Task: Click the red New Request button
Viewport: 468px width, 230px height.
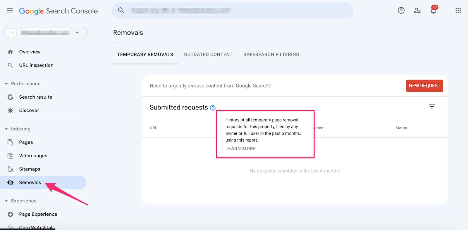Action: tap(424, 86)
